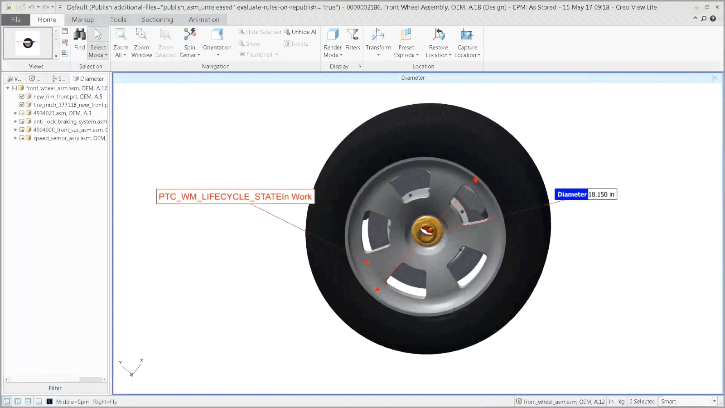Click the Unhide All button

[301, 32]
